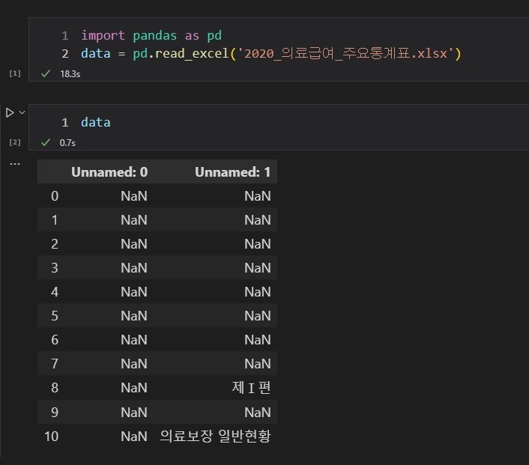Click row index 0 in output table

55,196
